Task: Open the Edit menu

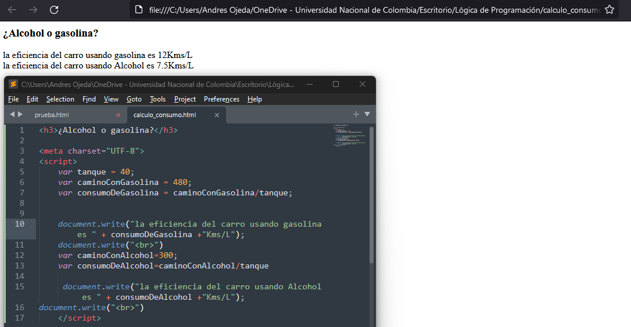Action: pos(32,99)
